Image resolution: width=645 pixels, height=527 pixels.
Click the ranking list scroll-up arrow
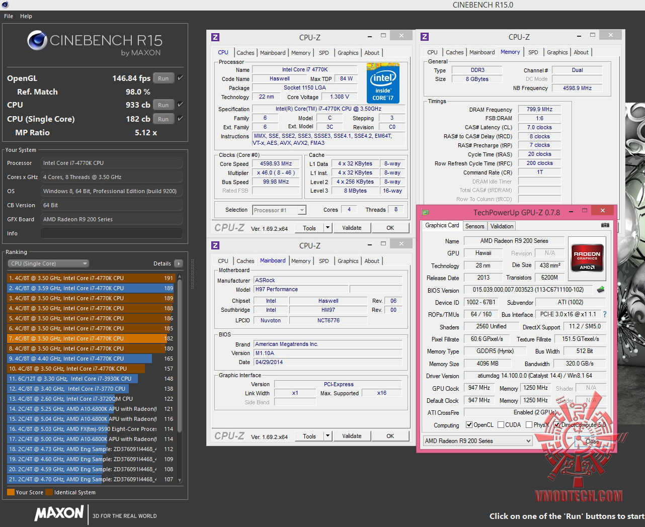pyautogui.click(x=180, y=277)
